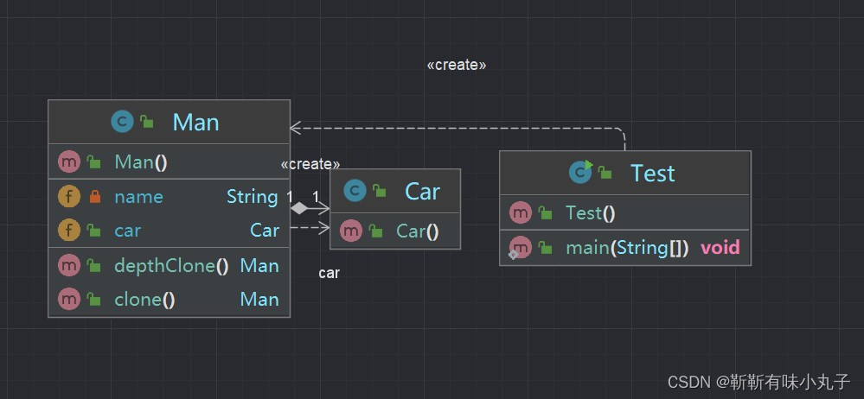Click the public visibility icon on main(String[])
The height and width of the screenshot is (399, 864).
tap(546, 248)
